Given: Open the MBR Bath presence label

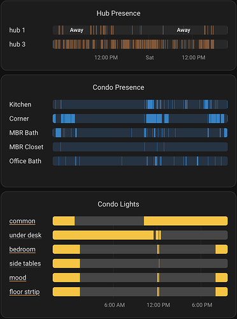Looking at the screenshot, I should pos(24,133).
